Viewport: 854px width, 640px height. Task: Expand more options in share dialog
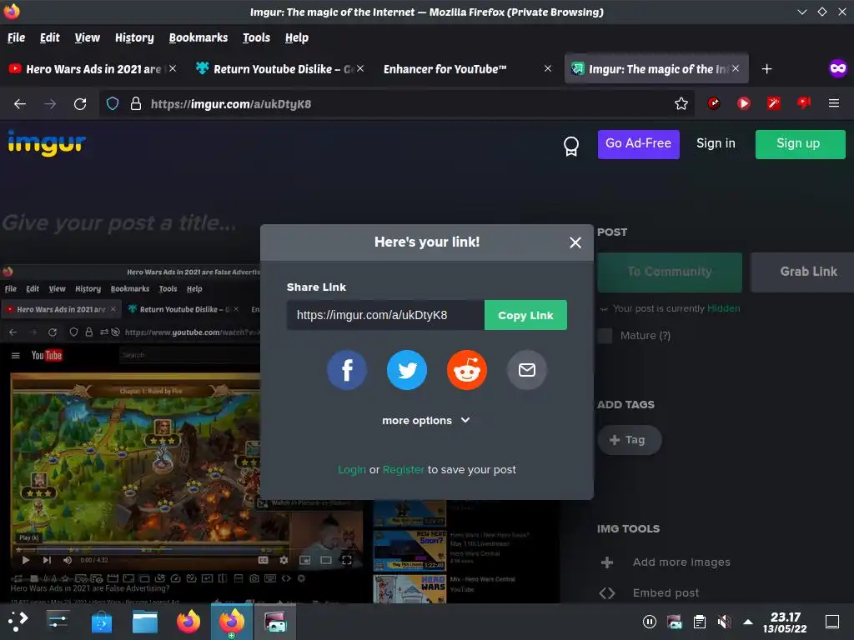click(426, 421)
